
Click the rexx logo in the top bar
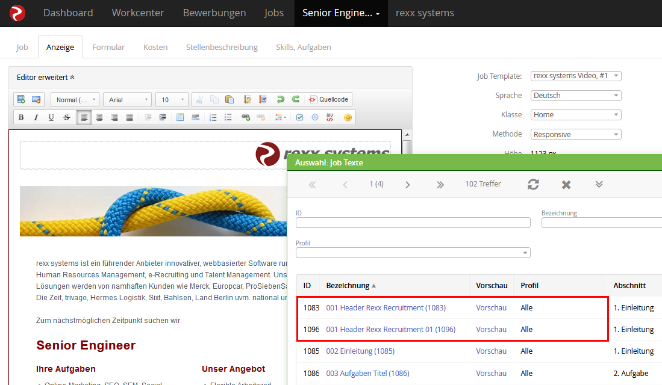tap(17, 13)
